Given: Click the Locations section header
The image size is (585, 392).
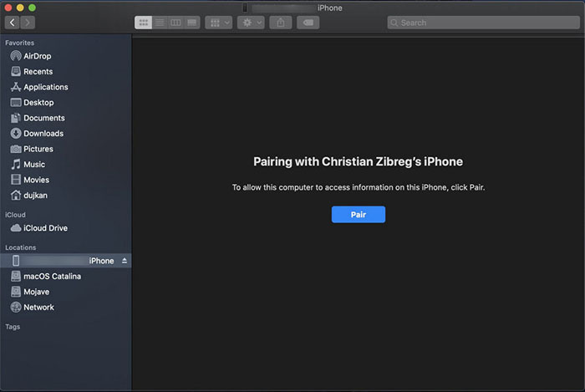Looking at the screenshot, I should coord(21,247).
